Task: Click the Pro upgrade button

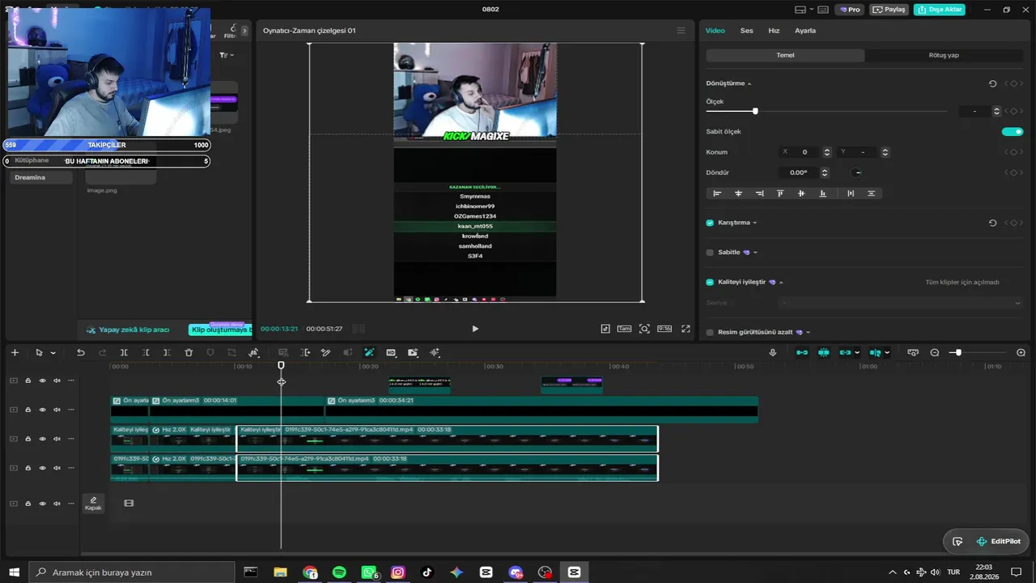Action: click(x=850, y=10)
